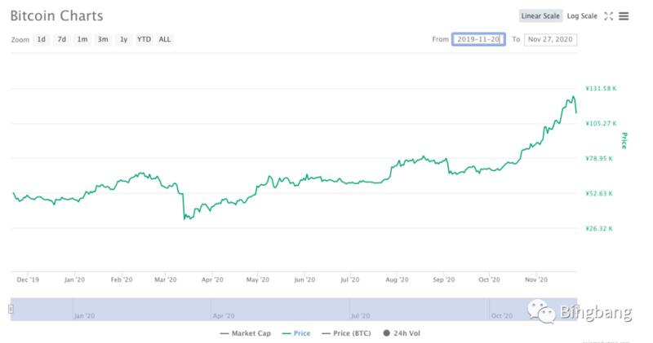Click left handle of range navigator

(x=11, y=309)
